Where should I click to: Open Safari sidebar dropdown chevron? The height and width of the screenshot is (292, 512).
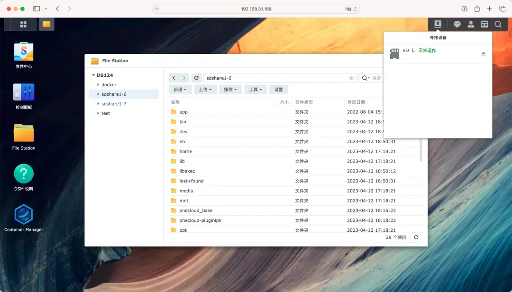(x=46, y=9)
